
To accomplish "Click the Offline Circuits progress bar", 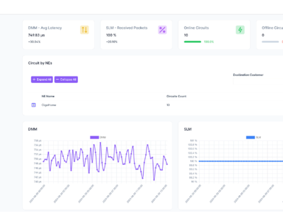I will pos(270,42).
